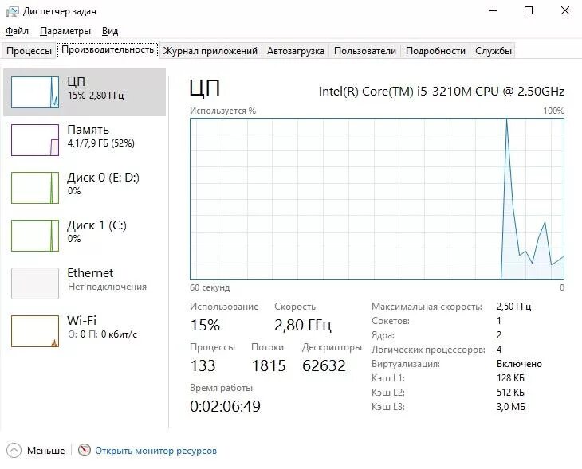Select the Wi-Fi sidebar label
Screen dimensions: 582x469
(81, 320)
